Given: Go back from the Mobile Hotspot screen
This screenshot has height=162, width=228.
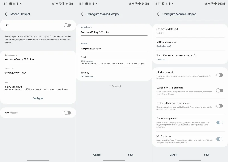Looking at the screenshot, I should (6, 14).
